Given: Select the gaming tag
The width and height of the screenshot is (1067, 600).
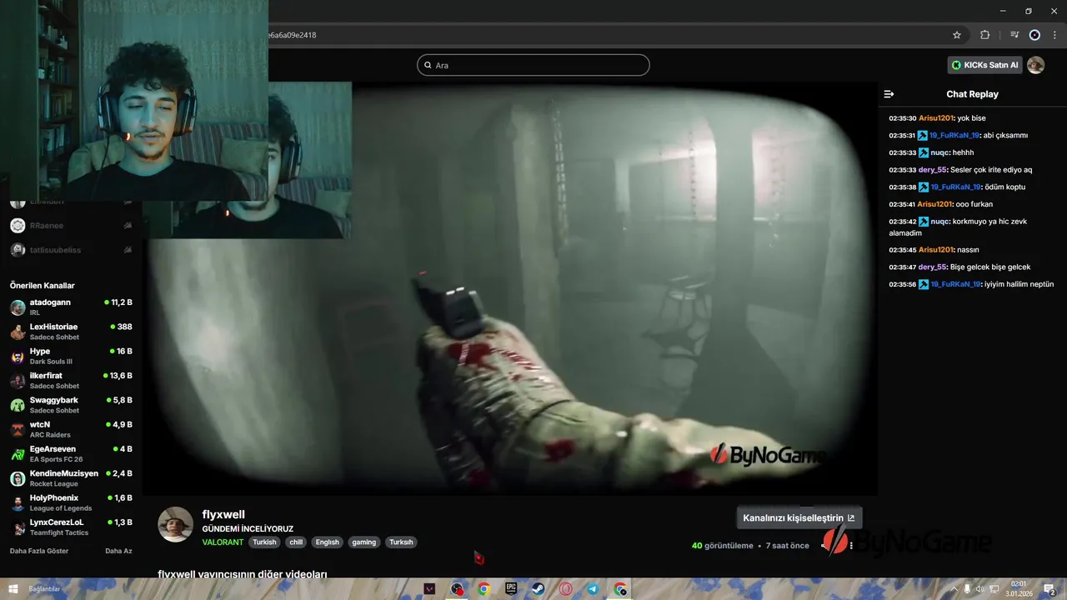Looking at the screenshot, I should tap(364, 542).
